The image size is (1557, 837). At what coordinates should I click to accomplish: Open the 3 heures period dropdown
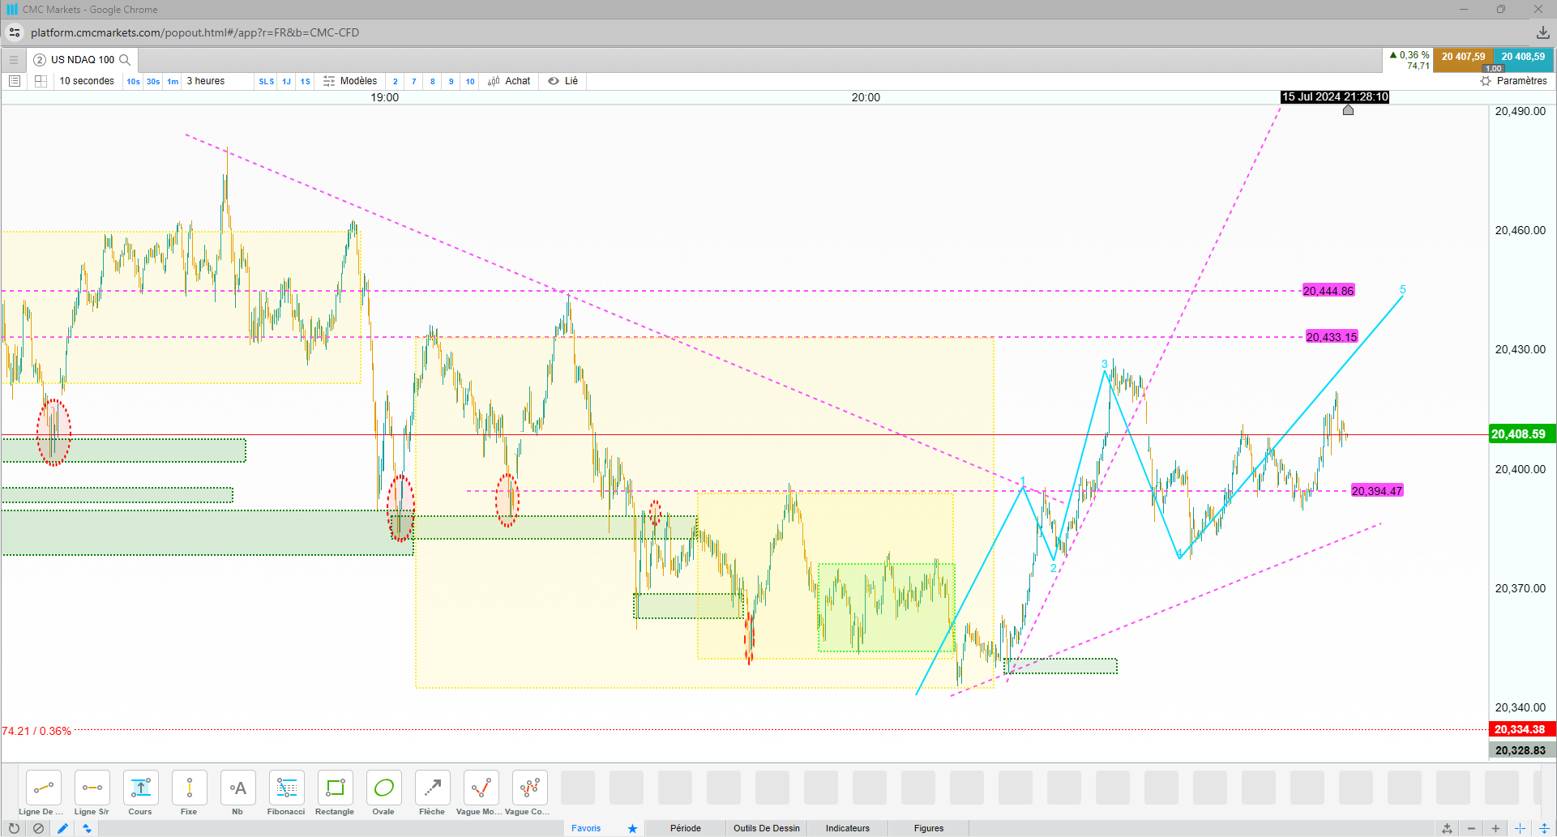tap(206, 81)
